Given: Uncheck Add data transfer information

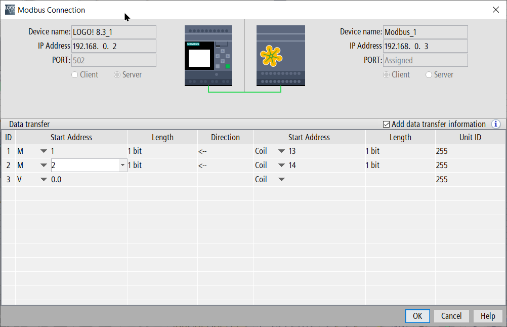Looking at the screenshot, I should click(386, 124).
